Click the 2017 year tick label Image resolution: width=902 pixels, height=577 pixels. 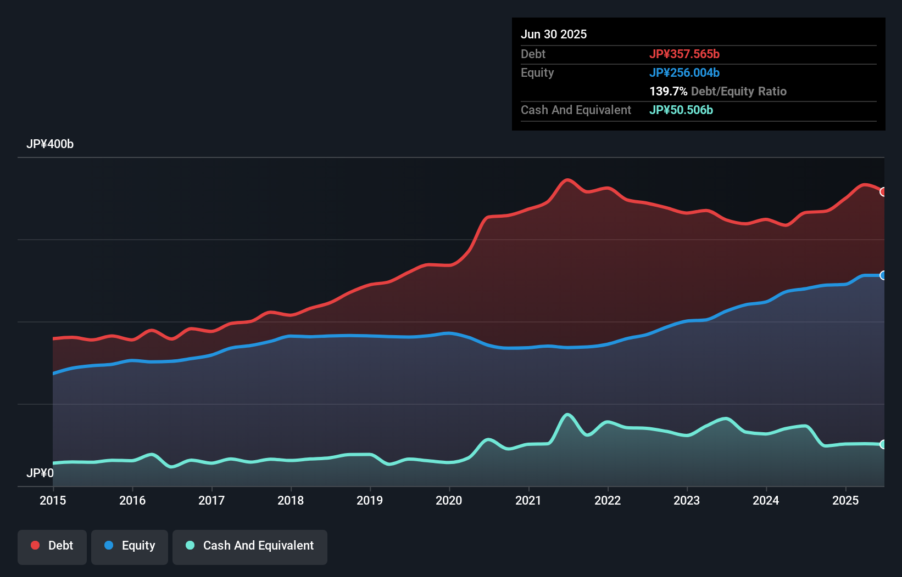coord(211,500)
